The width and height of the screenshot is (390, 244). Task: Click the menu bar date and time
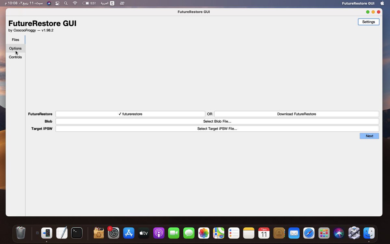24,3
